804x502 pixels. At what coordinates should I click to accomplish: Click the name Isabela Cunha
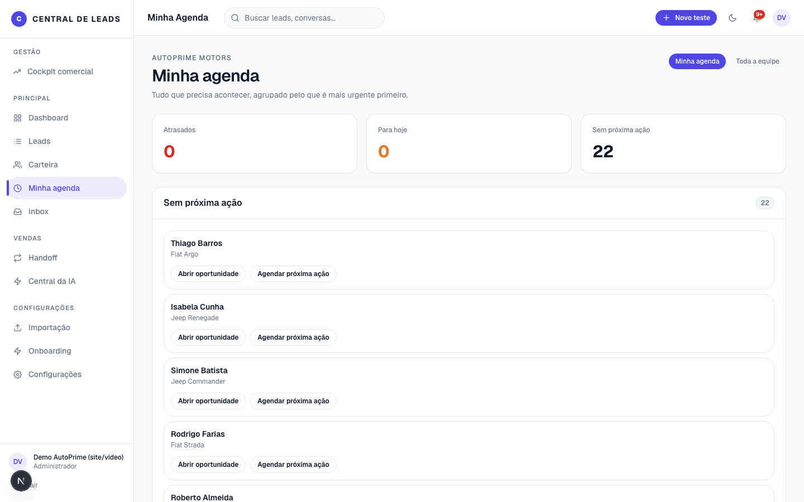click(197, 307)
